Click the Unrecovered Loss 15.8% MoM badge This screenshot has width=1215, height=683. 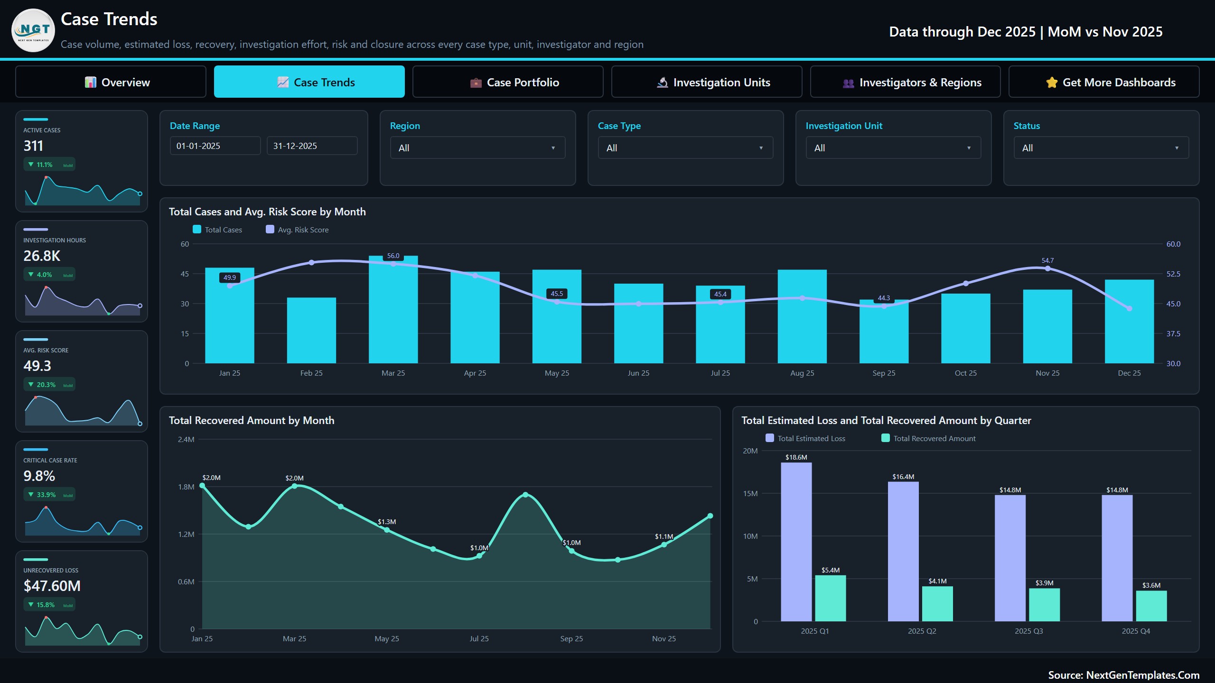tap(49, 605)
